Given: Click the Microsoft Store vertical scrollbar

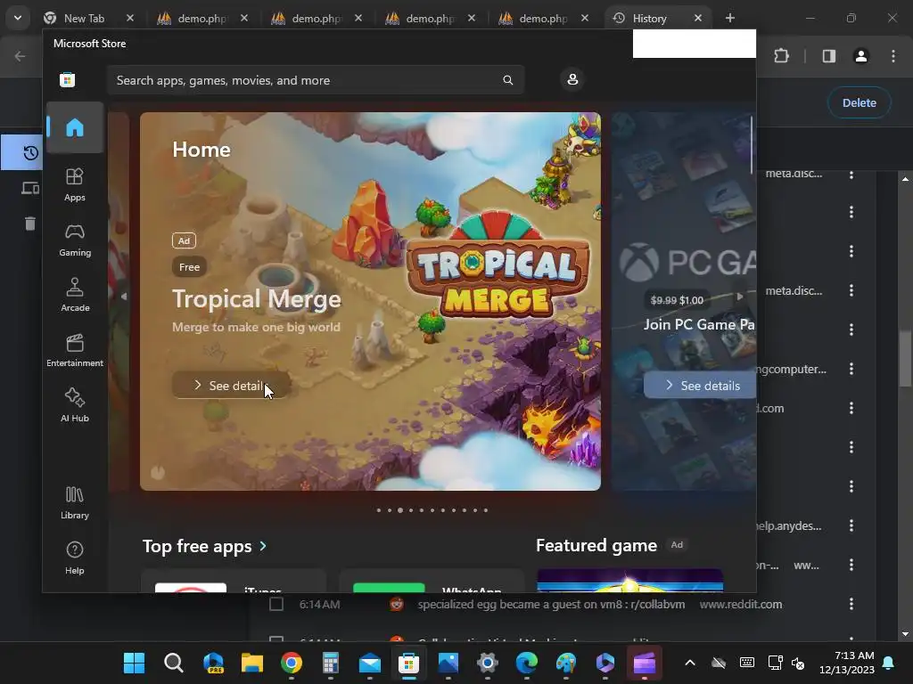Looking at the screenshot, I should pos(752,145).
